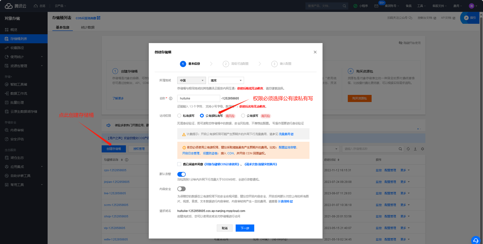
Task: Click the bucket name input with huituike
Action: (199, 98)
